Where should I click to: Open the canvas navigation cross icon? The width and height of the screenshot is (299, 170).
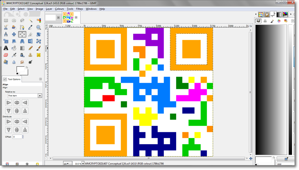click(x=251, y=158)
